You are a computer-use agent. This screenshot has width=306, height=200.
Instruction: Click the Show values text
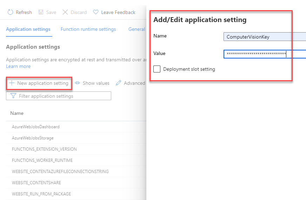coord(96,83)
